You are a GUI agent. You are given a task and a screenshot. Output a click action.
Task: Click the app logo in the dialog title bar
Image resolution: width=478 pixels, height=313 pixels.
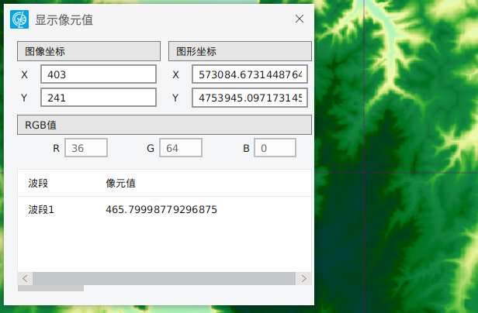(x=19, y=19)
